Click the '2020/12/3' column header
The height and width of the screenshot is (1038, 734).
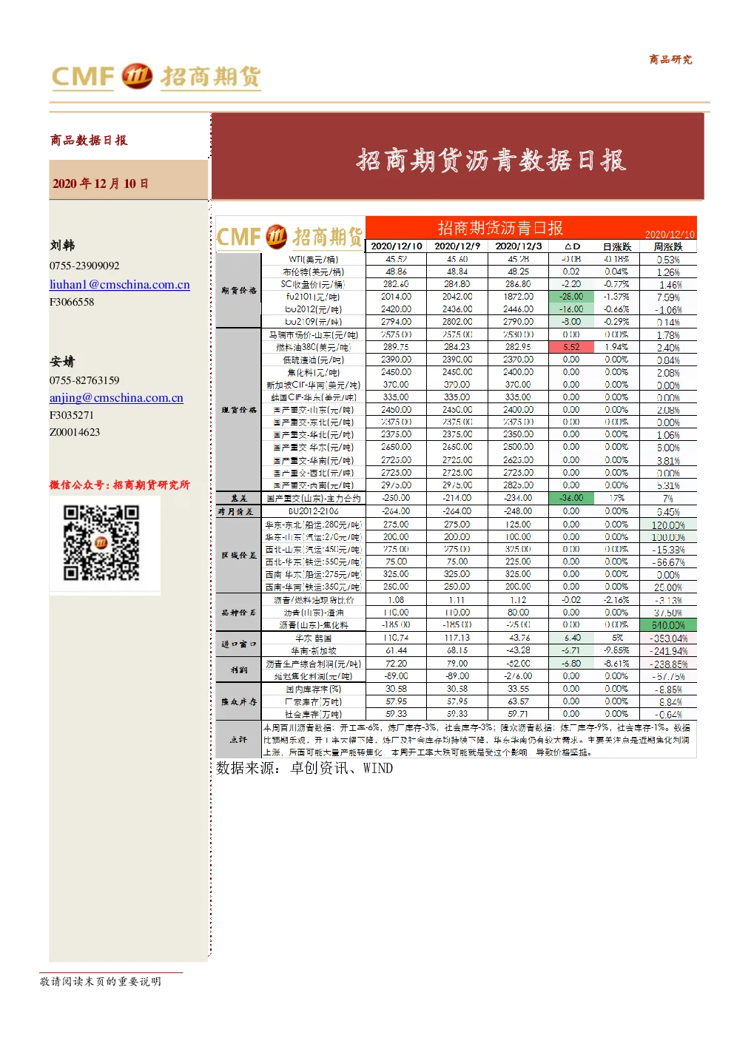[518, 246]
